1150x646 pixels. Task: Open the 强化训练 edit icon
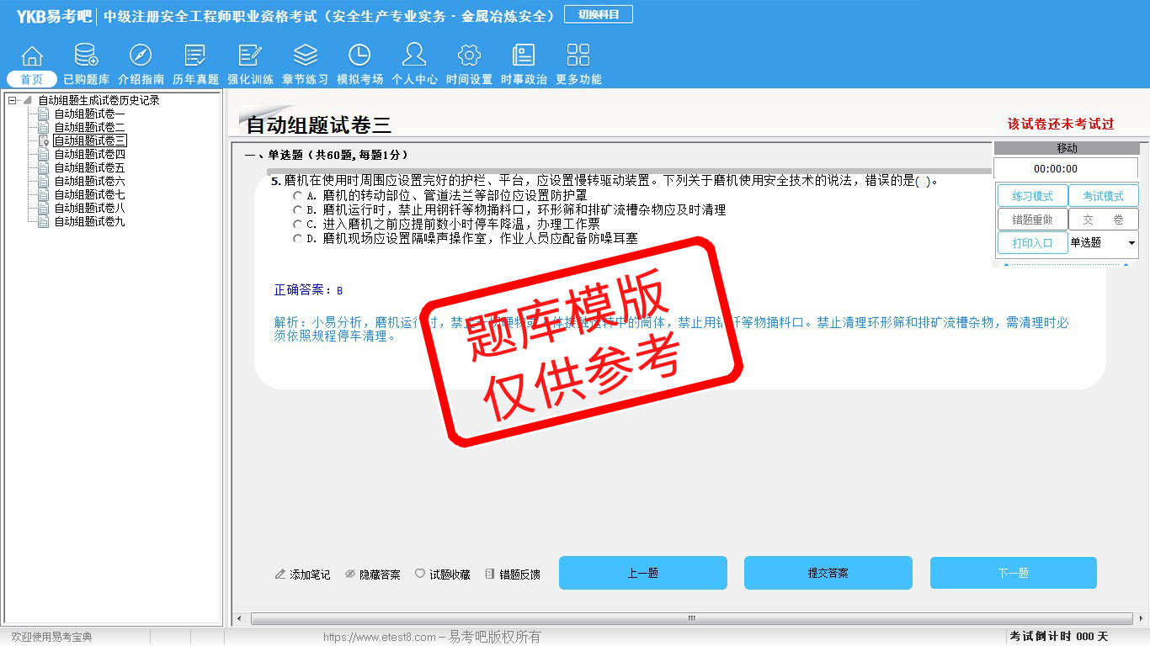(x=250, y=56)
